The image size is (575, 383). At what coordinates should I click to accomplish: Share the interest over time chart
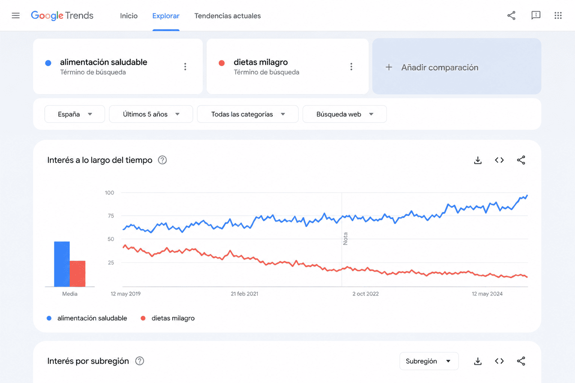521,160
